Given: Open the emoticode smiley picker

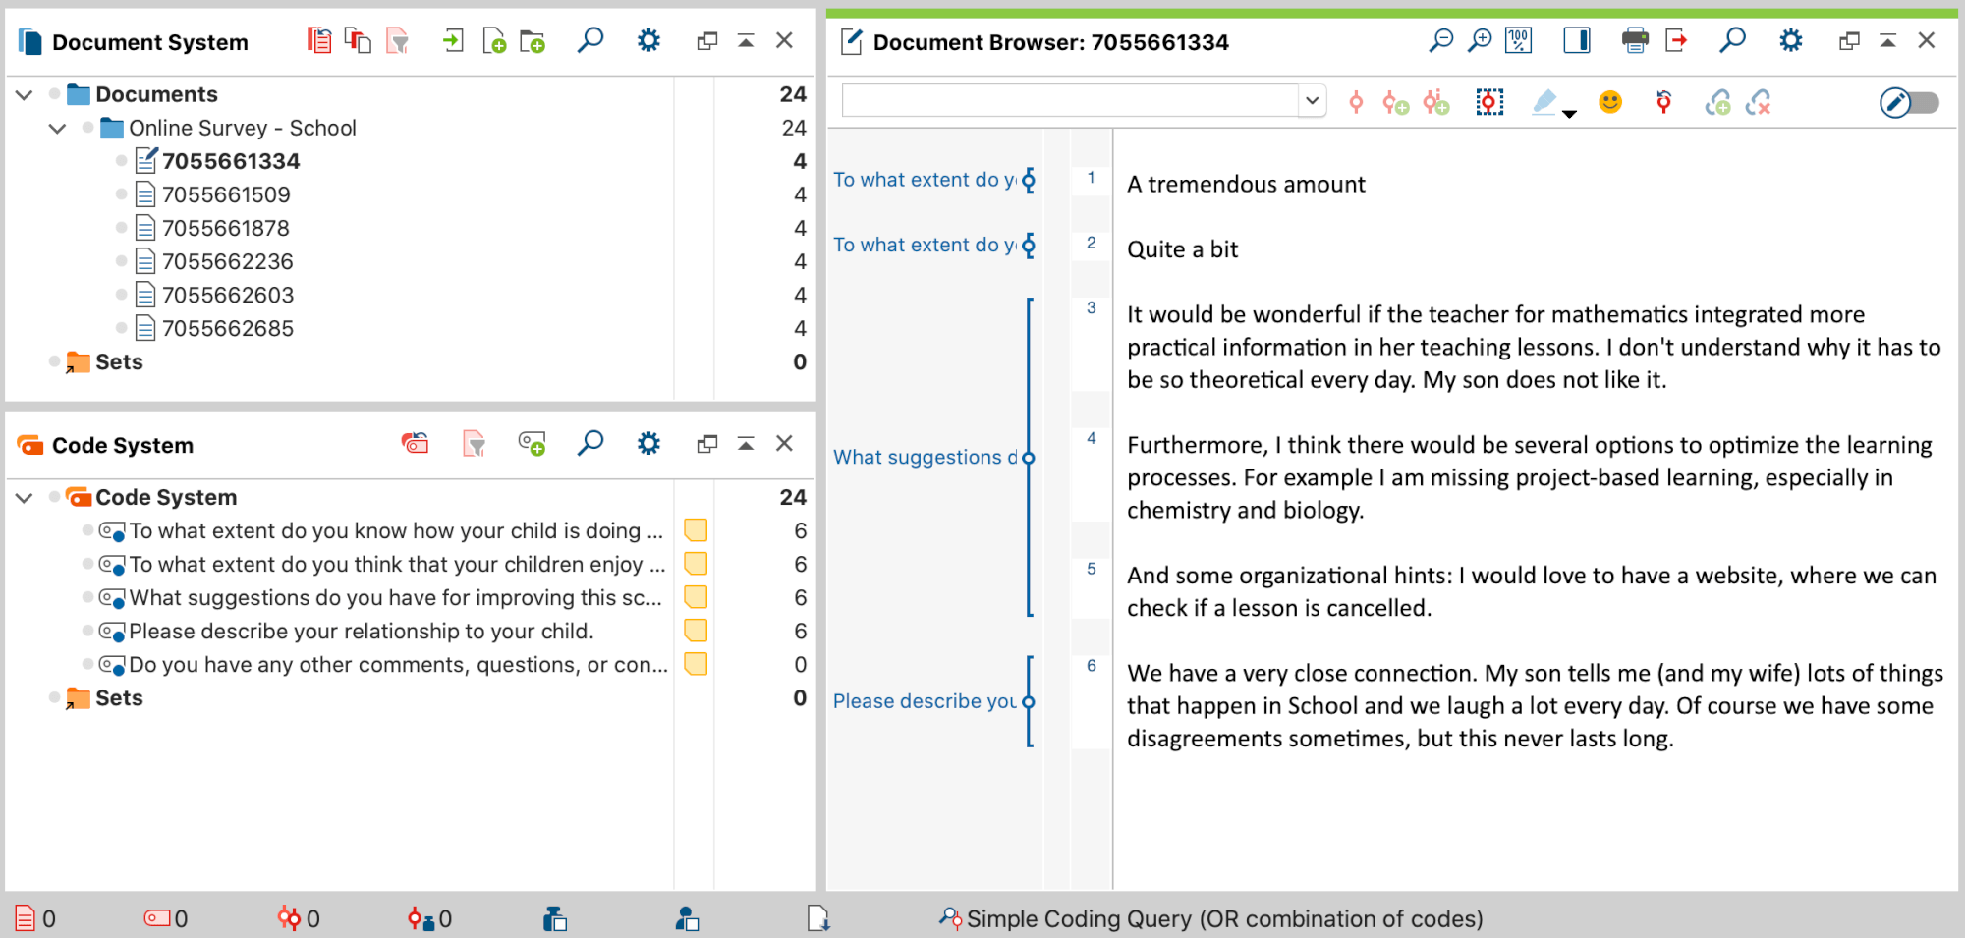Looking at the screenshot, I should point(1610,102).
